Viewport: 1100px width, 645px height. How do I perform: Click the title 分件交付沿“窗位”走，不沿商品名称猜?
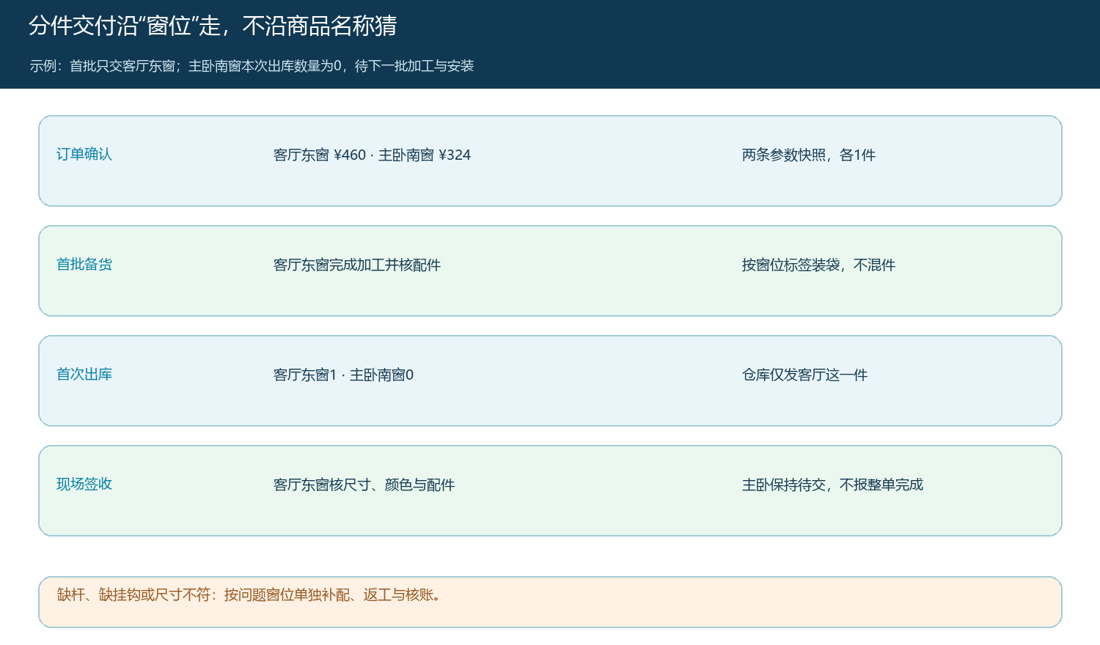pos(213,26)
